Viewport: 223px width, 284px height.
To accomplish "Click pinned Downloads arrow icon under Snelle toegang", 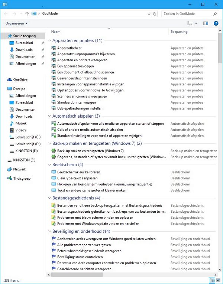I will [12, 50].
